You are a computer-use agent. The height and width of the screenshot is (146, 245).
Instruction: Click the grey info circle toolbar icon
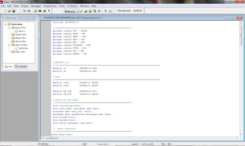click(x=99, y=11)
